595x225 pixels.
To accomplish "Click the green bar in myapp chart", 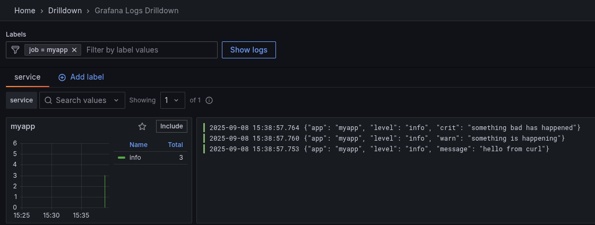I will point(105,191).
